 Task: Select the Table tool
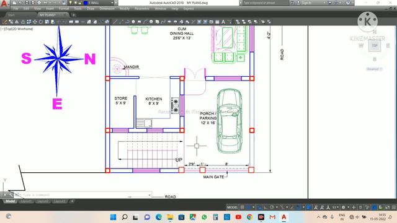pos(217,22)
